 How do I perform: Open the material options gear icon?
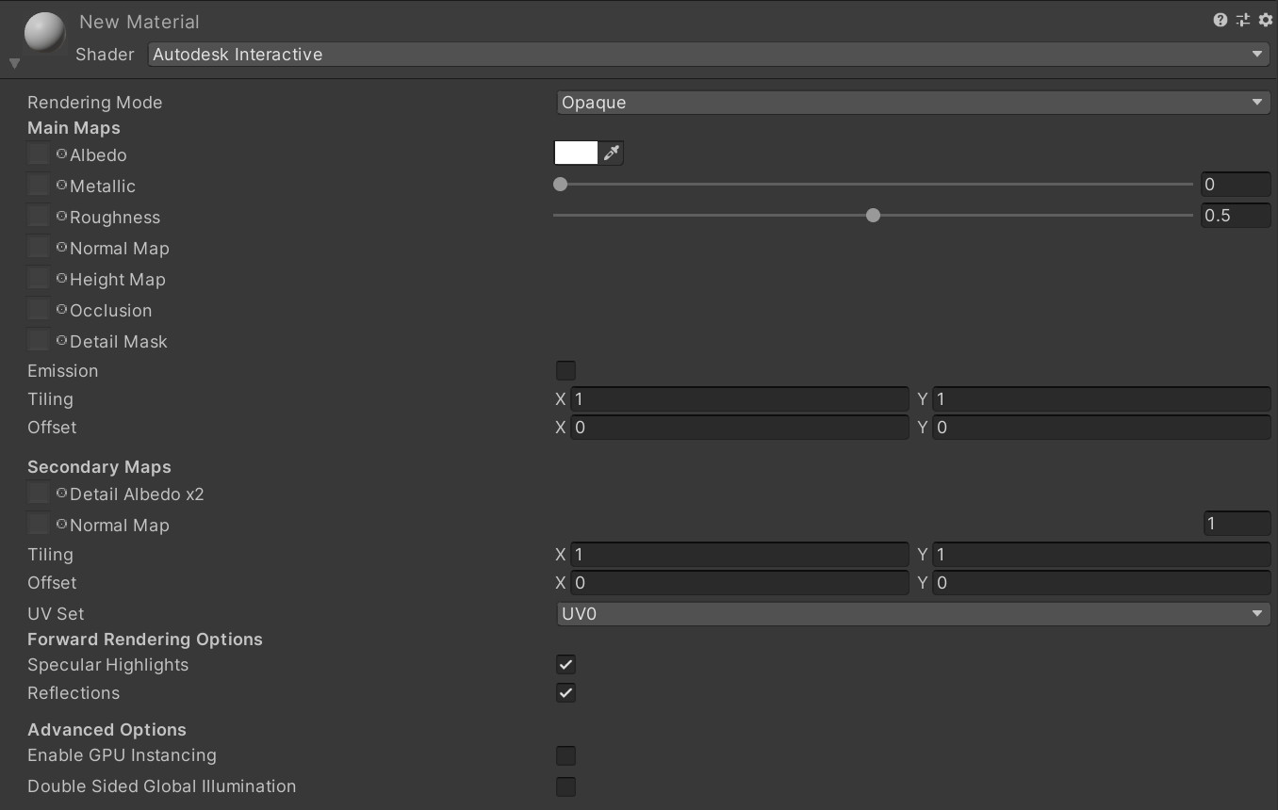coord(1266,19)
